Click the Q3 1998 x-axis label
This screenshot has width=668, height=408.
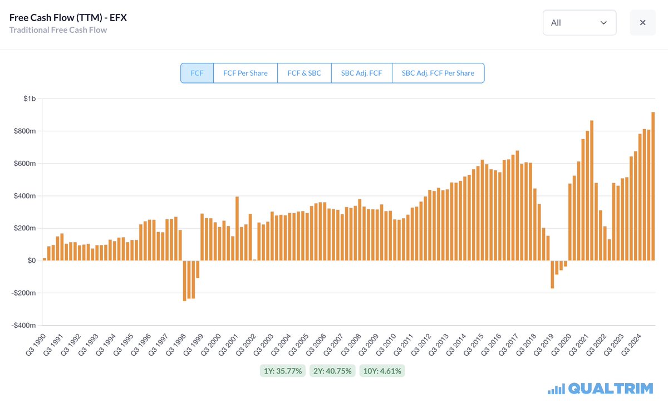click(175, 344)
